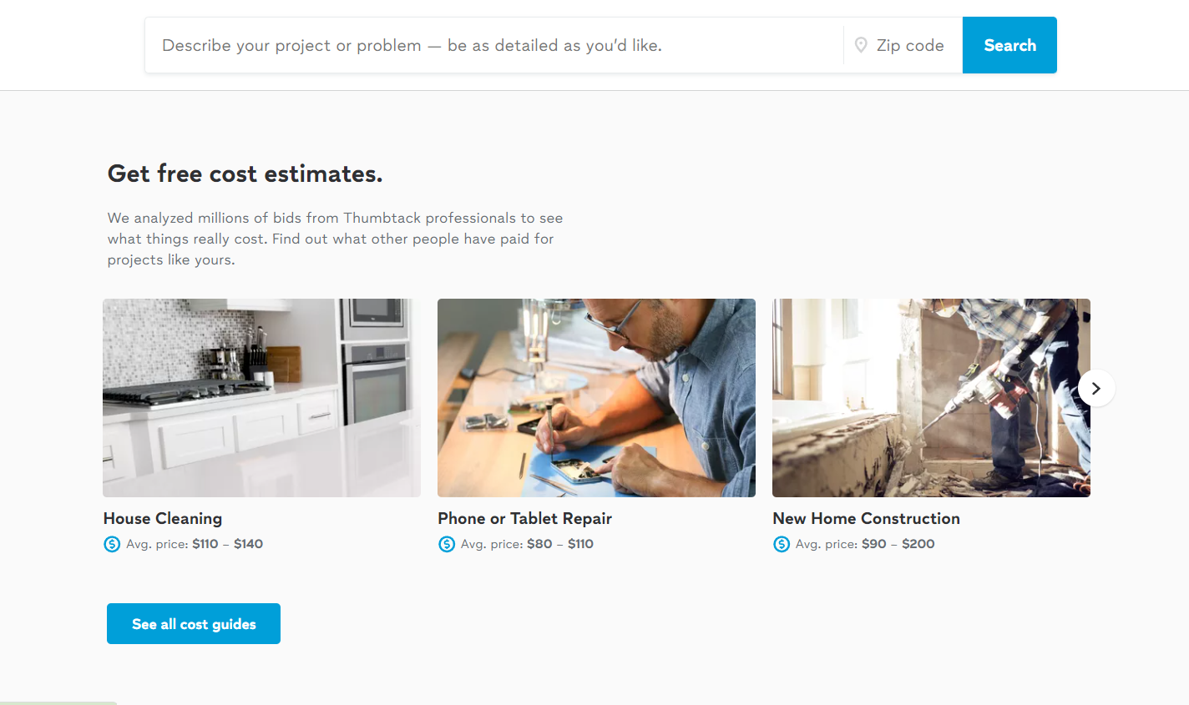The image size is (1189, 705).
Task: Click the dollar icon next to House Cleaning's price
Action: click(x=112, y=544)
